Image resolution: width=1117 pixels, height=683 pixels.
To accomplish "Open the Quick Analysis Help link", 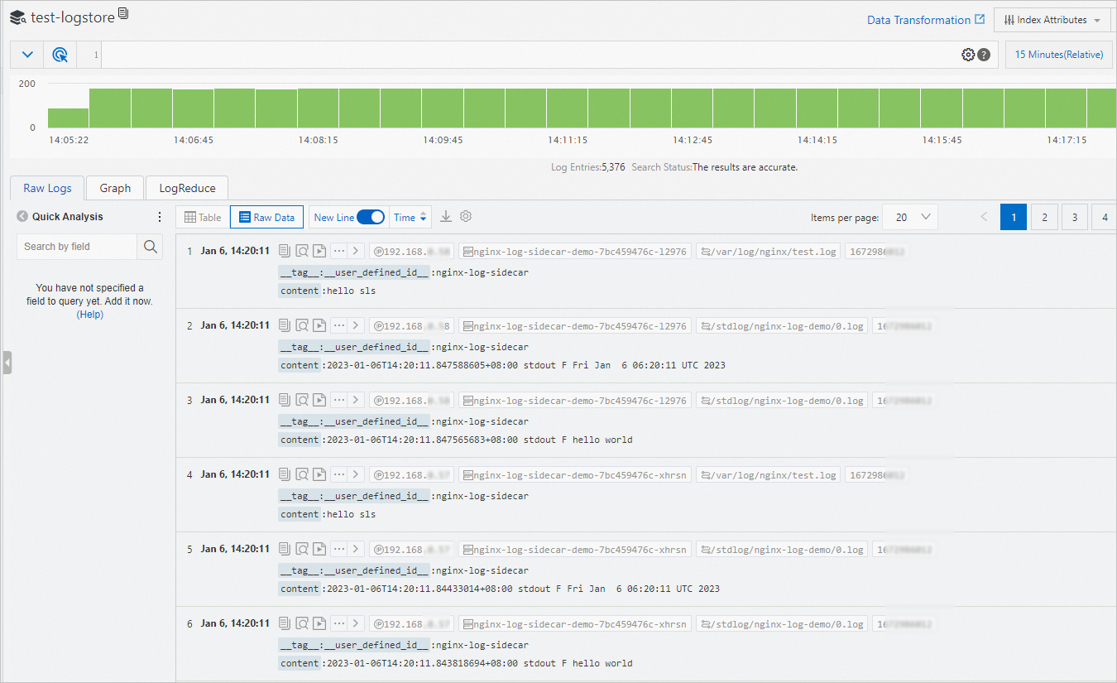I will click(90, 315).
